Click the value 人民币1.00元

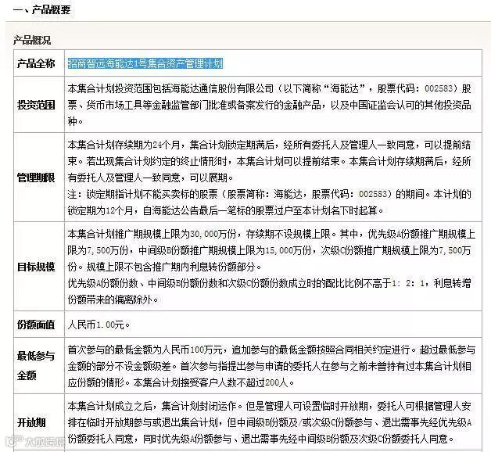pyautogui.click(x=99, y=325)
